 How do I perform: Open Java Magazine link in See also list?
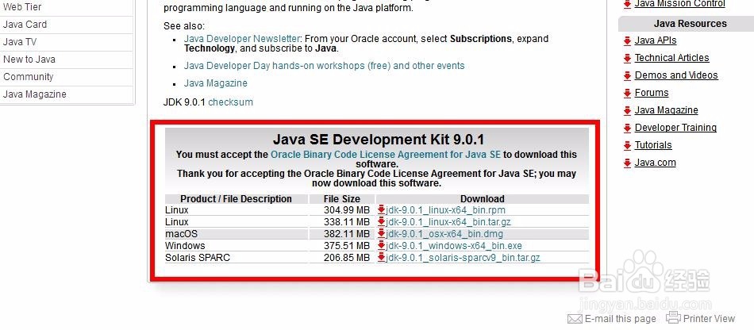coord(215,83)
